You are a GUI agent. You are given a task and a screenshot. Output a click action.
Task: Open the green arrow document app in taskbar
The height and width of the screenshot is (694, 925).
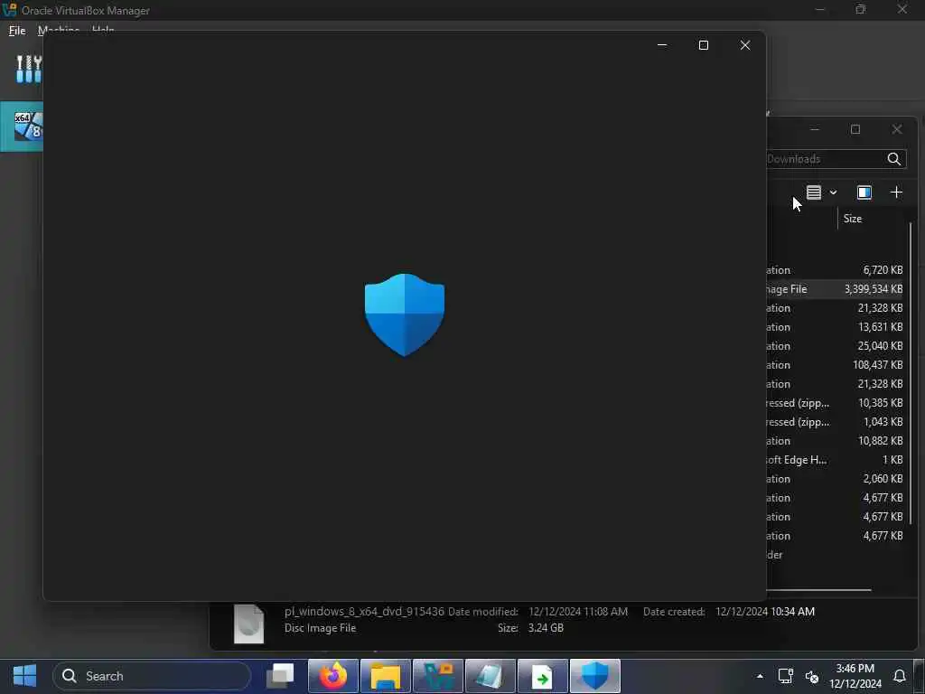(x=543, y=676)
